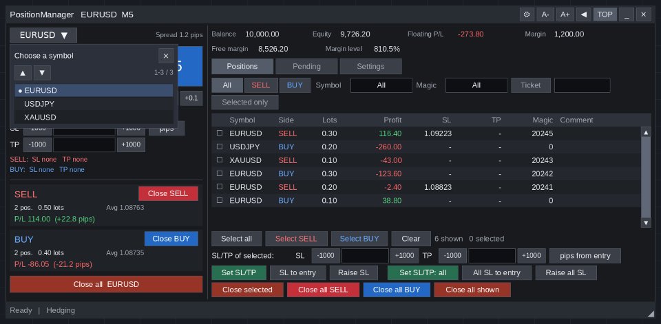This screenshot has height=324, width=661.
Task: Open the Magic filter dropdown
Action: (476, 85)
